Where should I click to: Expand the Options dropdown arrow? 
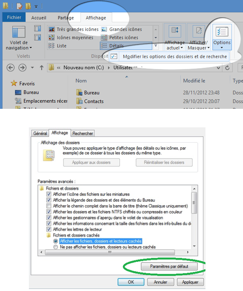click(222, 48)
